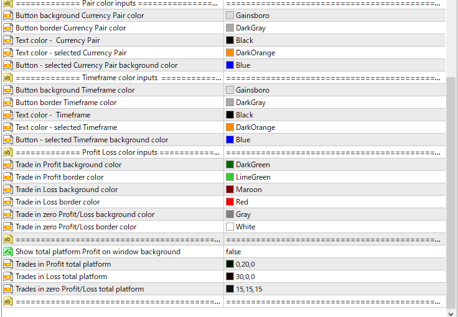Select the Show total platform Profit on window background label
This screenshot has width=458, height=317.
point(98,252)
